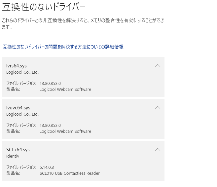The height and width of the screenshot is (187, 217).
Task: Collapse the lvrs64.sys driver card
Action: click(158, 66)
